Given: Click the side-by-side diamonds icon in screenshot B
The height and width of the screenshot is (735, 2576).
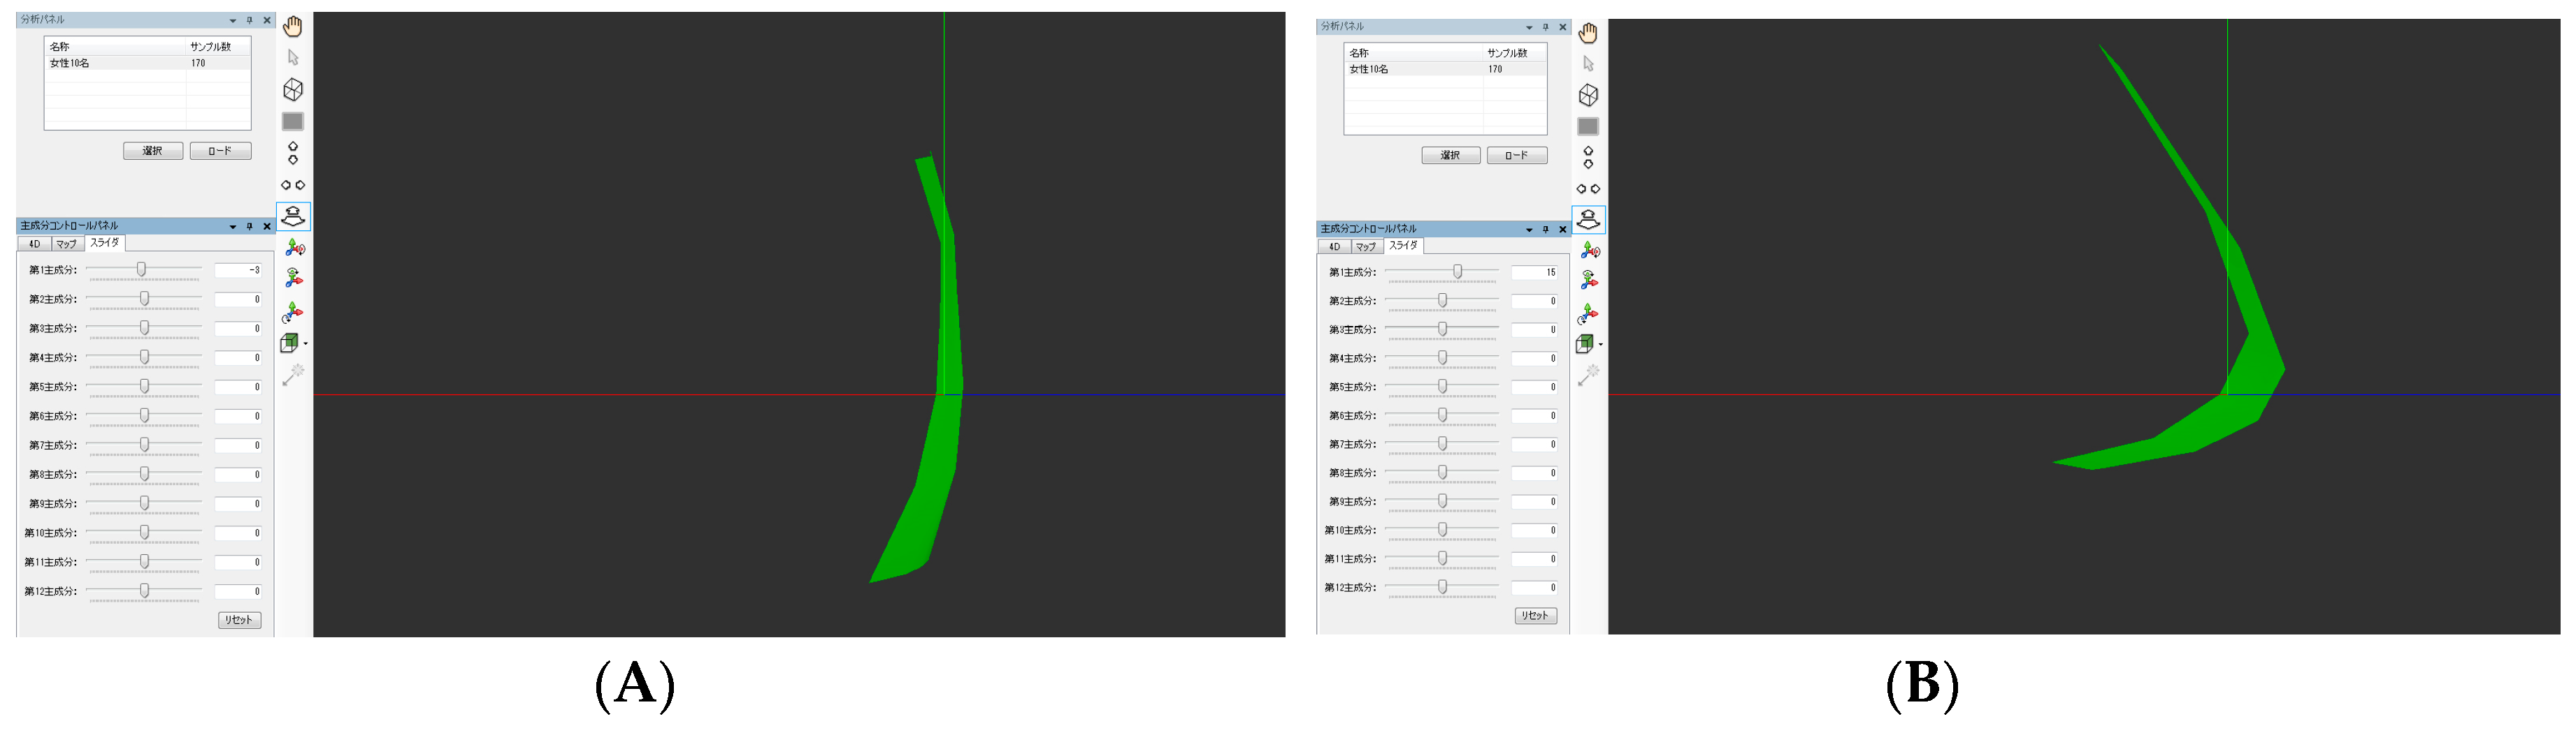Looking at the screenshot, I should point(1588,188).
